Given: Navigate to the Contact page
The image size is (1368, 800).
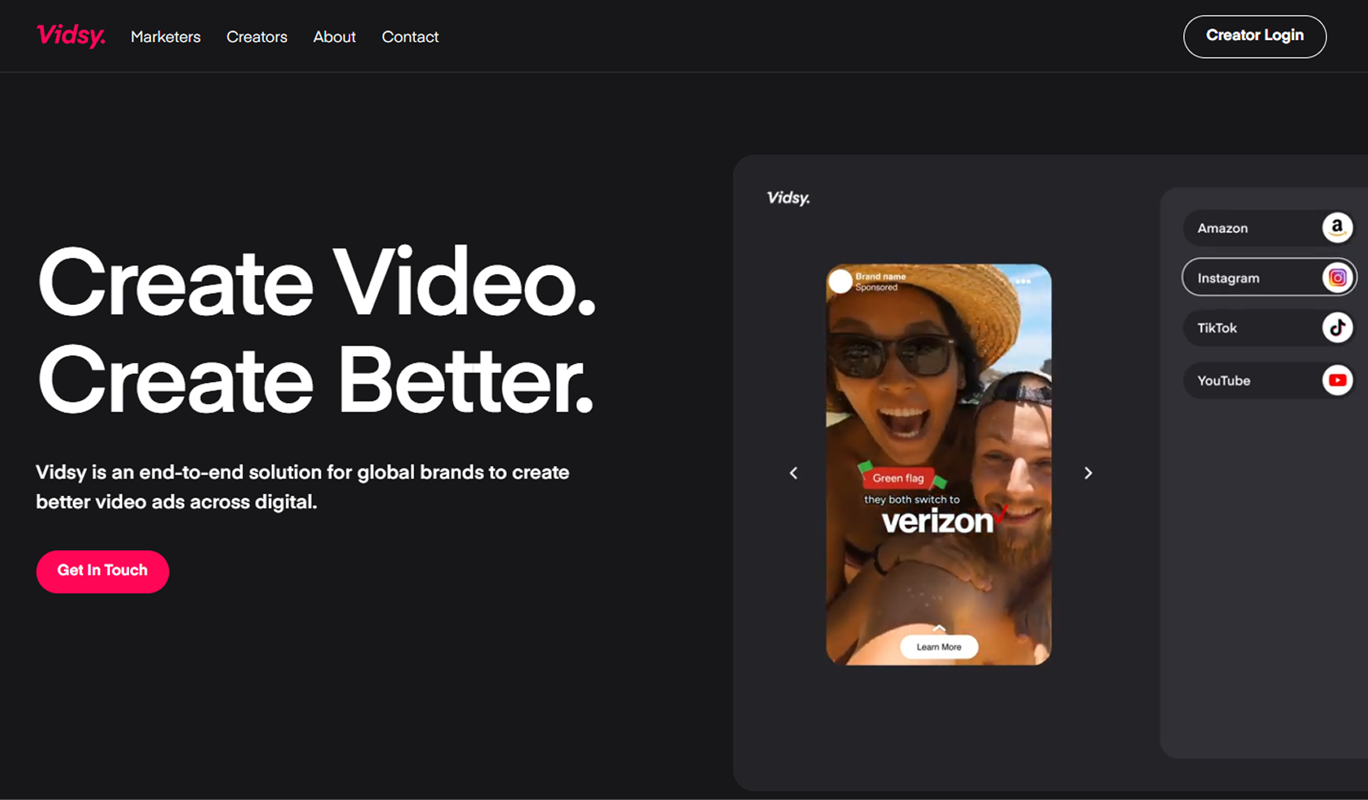Looking at the screenshot, I should pos(410,37).
